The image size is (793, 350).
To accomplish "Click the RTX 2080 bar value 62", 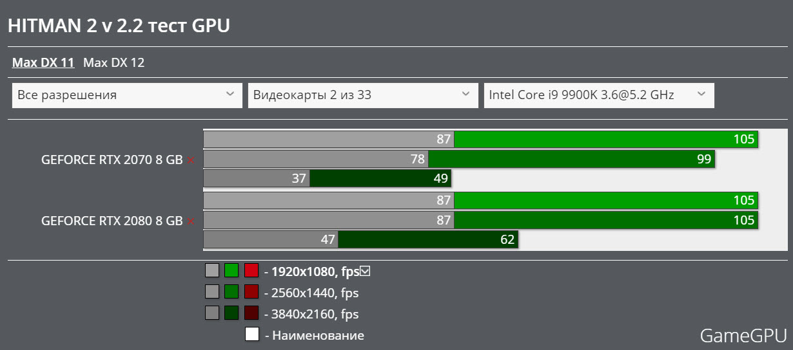I will (x=507, y=239).
